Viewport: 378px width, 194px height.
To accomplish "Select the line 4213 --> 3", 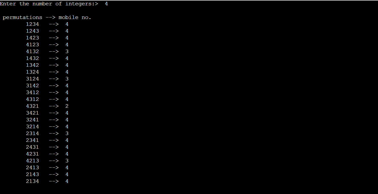I will 47,160.
